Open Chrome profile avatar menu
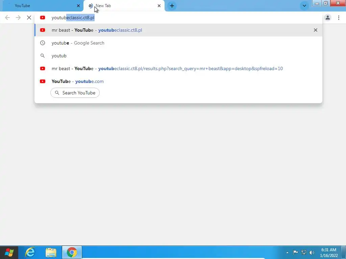This screenshot has height=259, width=346. (x=328, y=18)
